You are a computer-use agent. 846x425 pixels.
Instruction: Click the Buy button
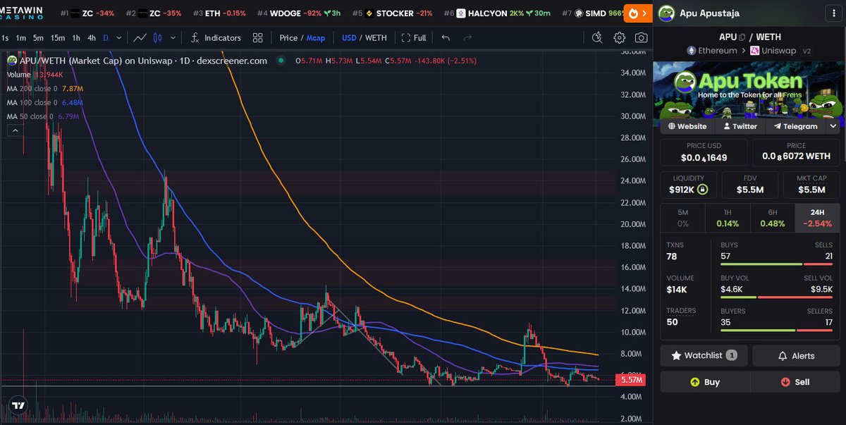click(705, 382)
